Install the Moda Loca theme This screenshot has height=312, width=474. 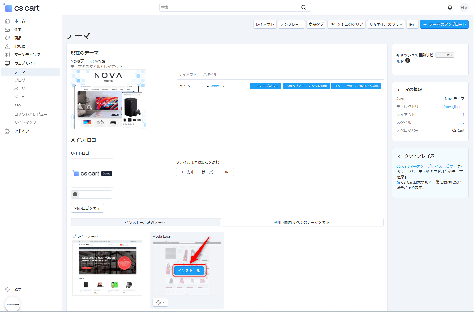point(189,271)
